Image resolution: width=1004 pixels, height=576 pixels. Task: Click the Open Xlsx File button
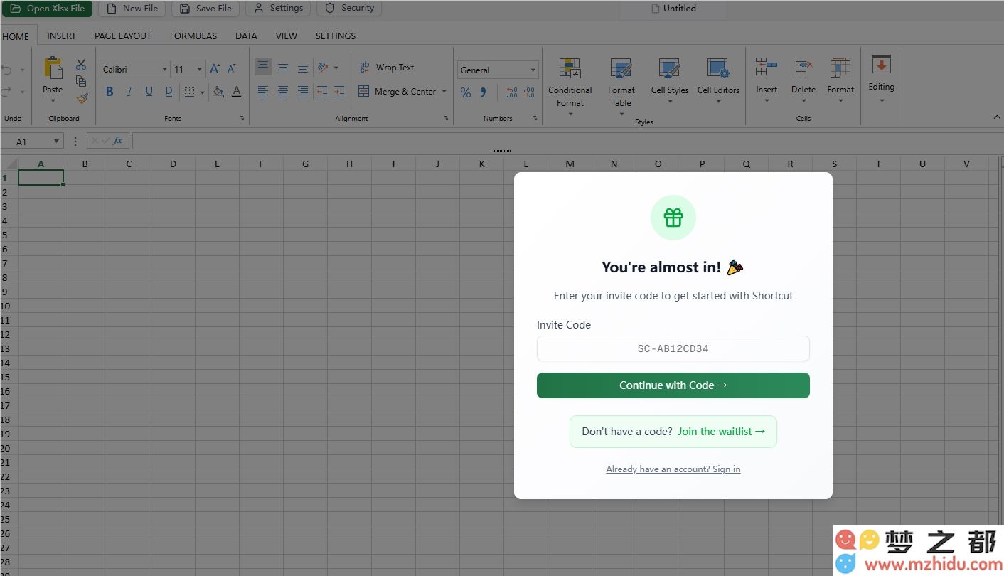pyautogui.click(x=48, y=9)
